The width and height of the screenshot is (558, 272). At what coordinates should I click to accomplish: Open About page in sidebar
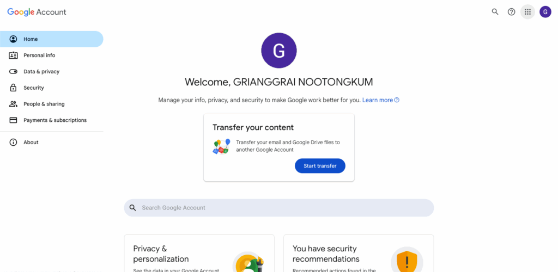(52, 143)
